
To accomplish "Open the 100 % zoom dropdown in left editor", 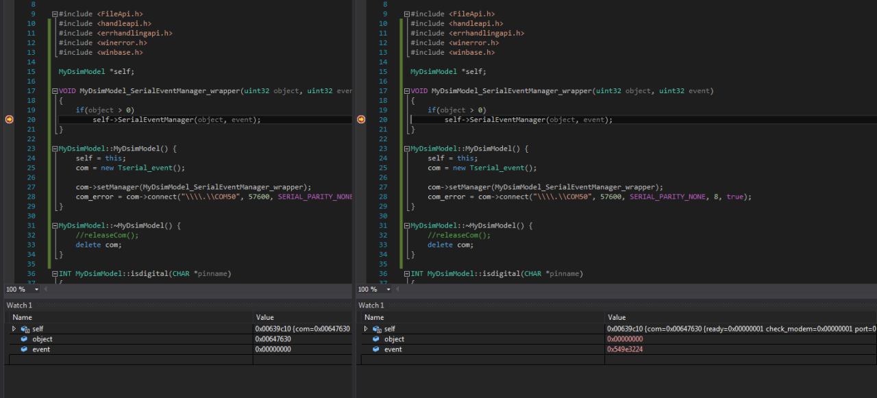I will coord(37,290).
